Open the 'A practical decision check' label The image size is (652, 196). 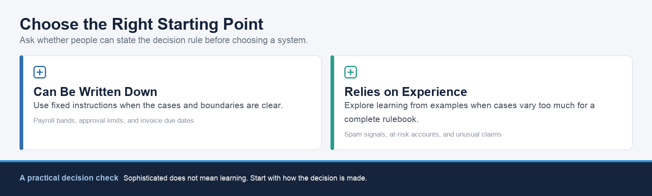[69, 178]
